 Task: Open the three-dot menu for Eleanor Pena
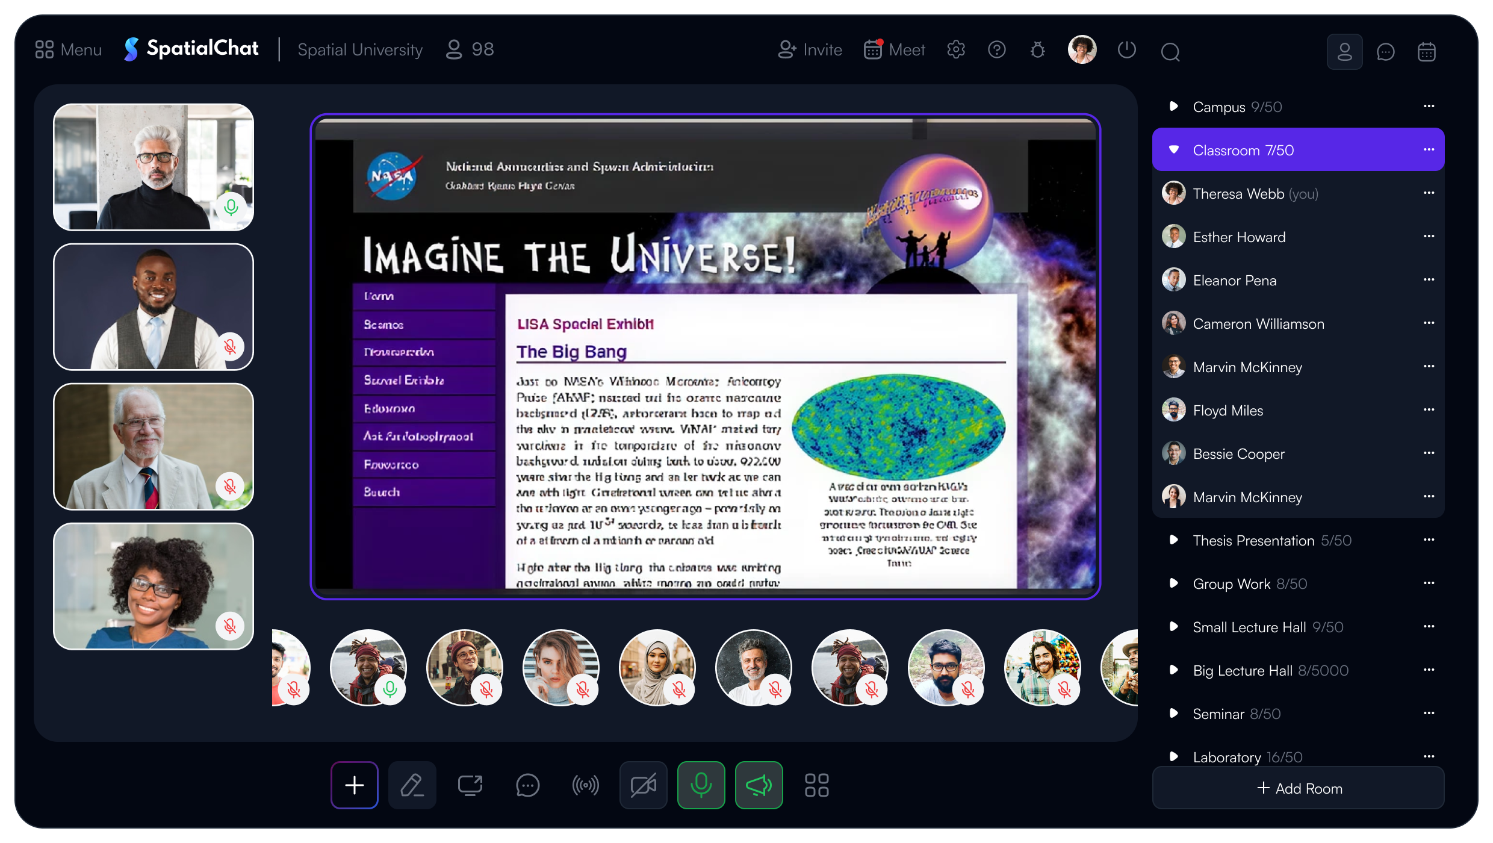tap(1429, 280)
